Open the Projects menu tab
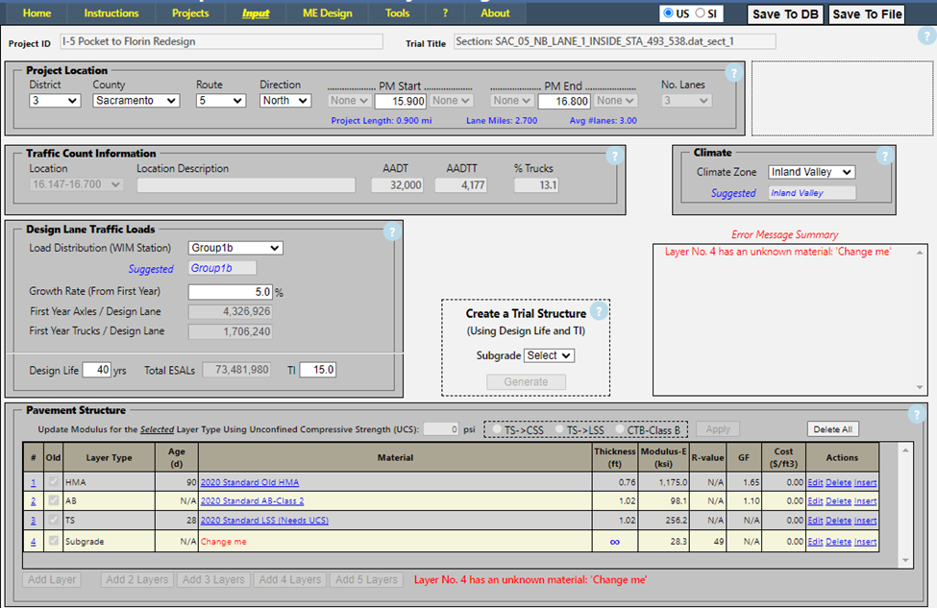Screen dimensions: 937x608 coord(190,13)
